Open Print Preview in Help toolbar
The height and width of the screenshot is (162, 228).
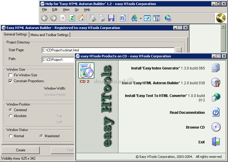click(x=93, y=18)
